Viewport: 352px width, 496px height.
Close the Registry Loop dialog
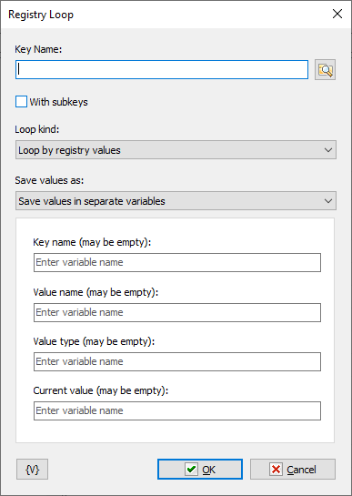pos(337,14)
